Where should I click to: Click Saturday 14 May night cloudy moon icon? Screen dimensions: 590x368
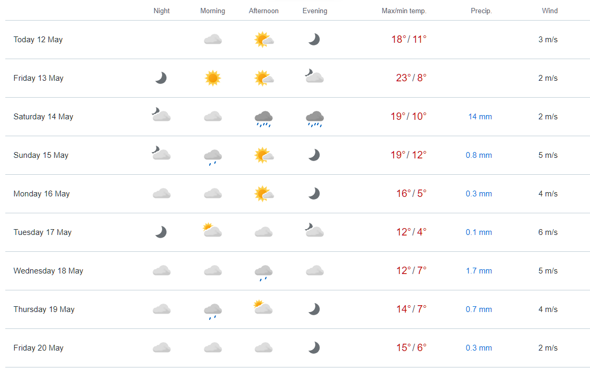click(x=161, y=114)
